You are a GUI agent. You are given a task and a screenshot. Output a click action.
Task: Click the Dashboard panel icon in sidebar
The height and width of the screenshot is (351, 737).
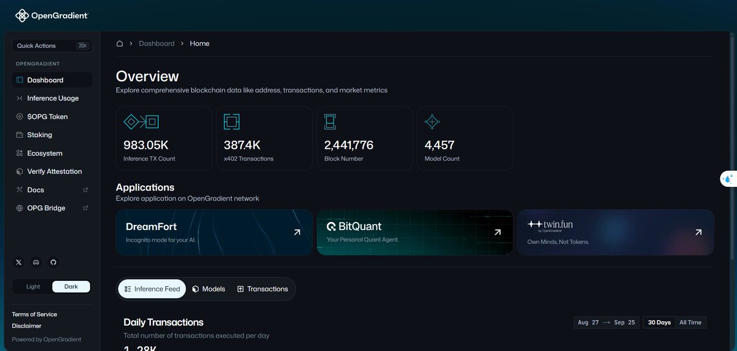pos(20,80)
